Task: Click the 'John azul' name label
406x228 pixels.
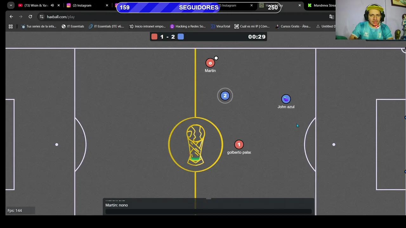Action: 286,107
